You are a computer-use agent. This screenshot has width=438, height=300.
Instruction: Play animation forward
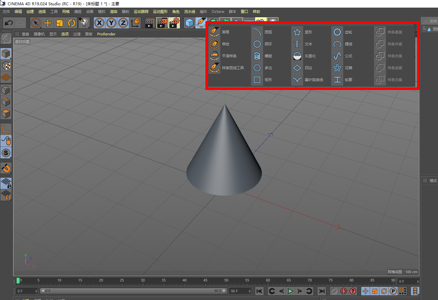pos(290,291)
